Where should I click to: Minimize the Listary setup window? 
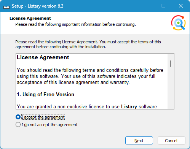coord(146,6)
